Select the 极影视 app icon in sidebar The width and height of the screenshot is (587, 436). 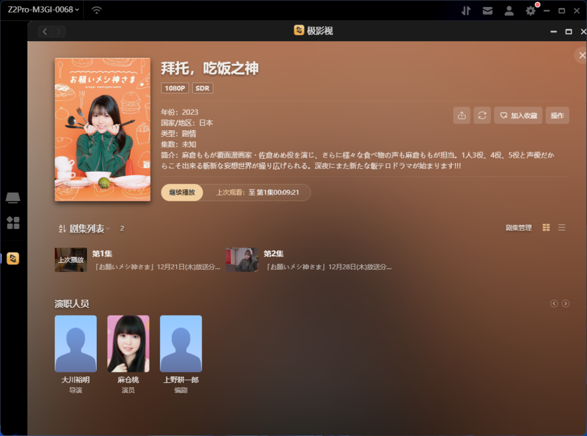(13, 258)
